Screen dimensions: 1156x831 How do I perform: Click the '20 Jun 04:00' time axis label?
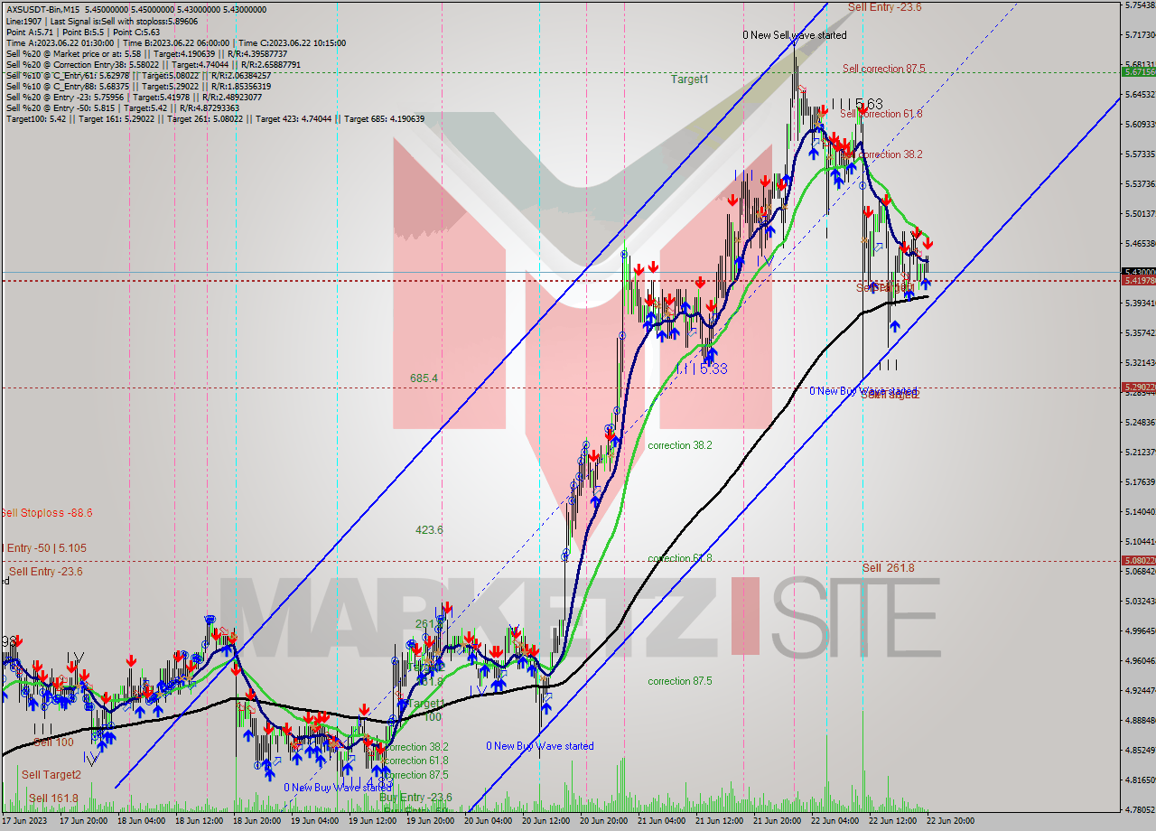pos(489,821)
